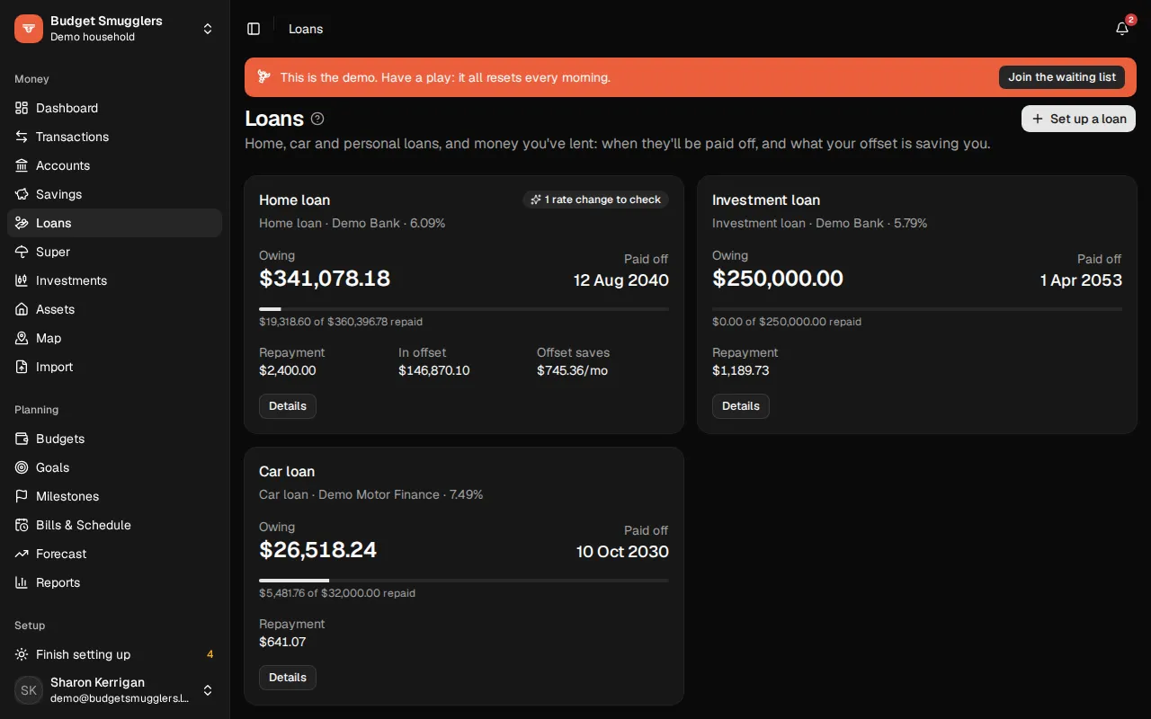1151x719 pixels.
Task: Open Reports in the sidebar
Action: (114, 582)
